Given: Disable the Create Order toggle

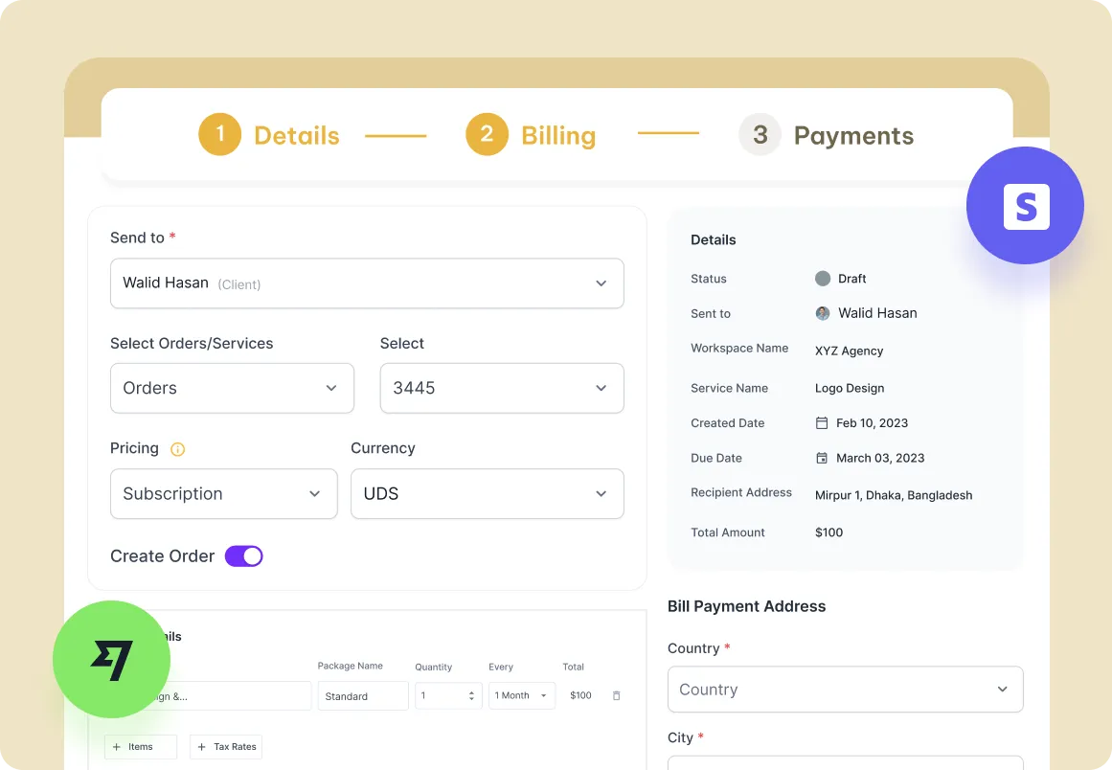Looking at the screenshot, I should [x=243, y=555].
